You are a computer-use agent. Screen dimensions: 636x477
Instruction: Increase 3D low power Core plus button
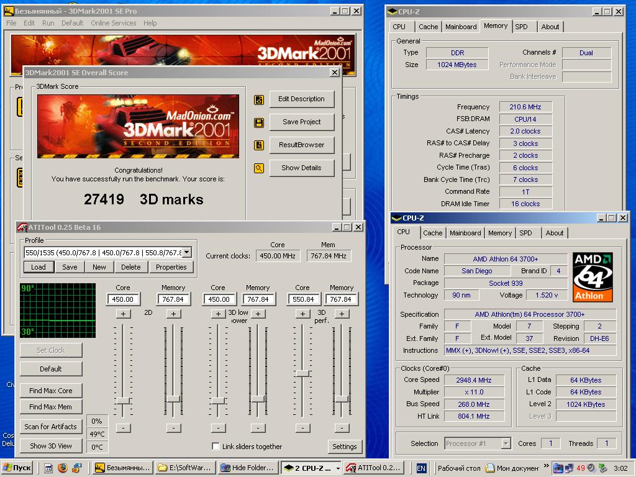[218, 314]
